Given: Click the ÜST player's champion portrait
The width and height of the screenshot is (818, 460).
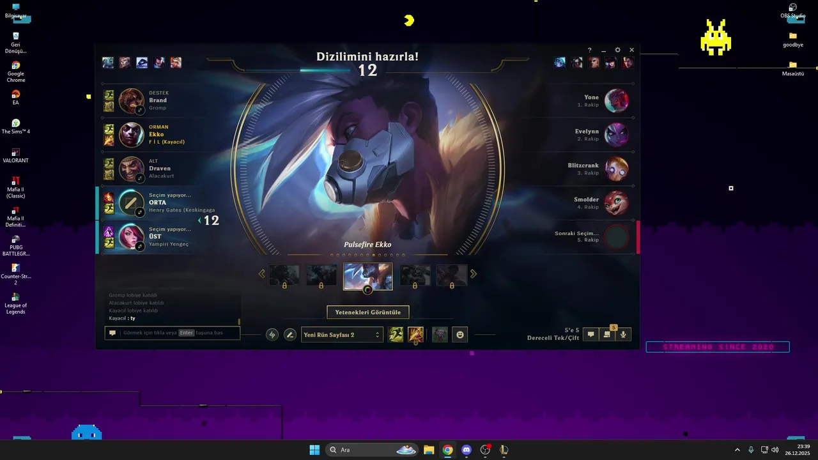Looking at the screenshot, I should 132,236.
